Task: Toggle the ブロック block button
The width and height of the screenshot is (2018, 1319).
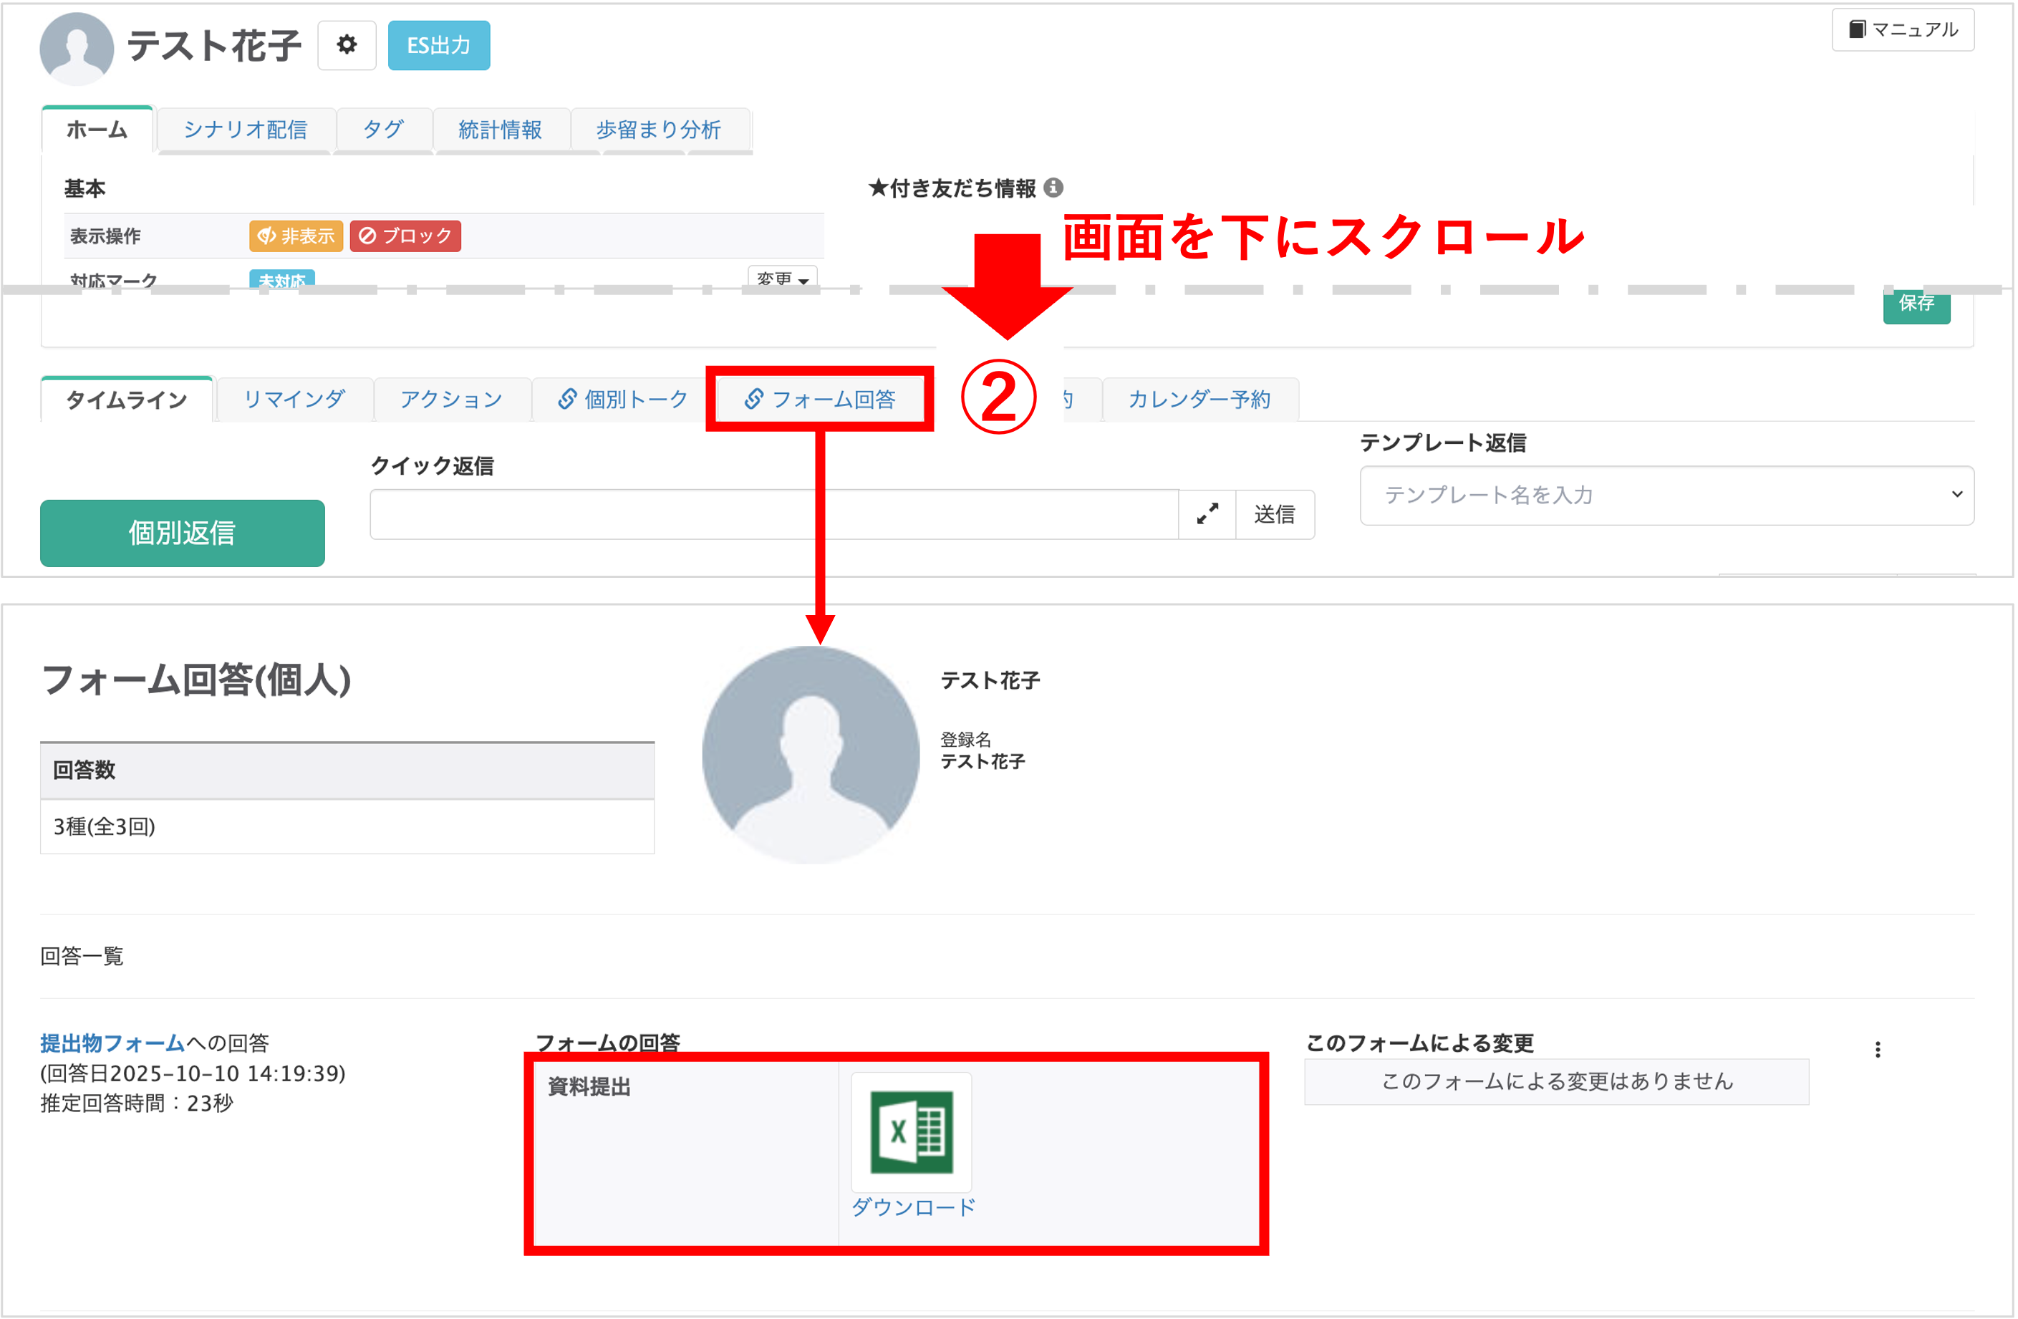Action: [405, 236]
